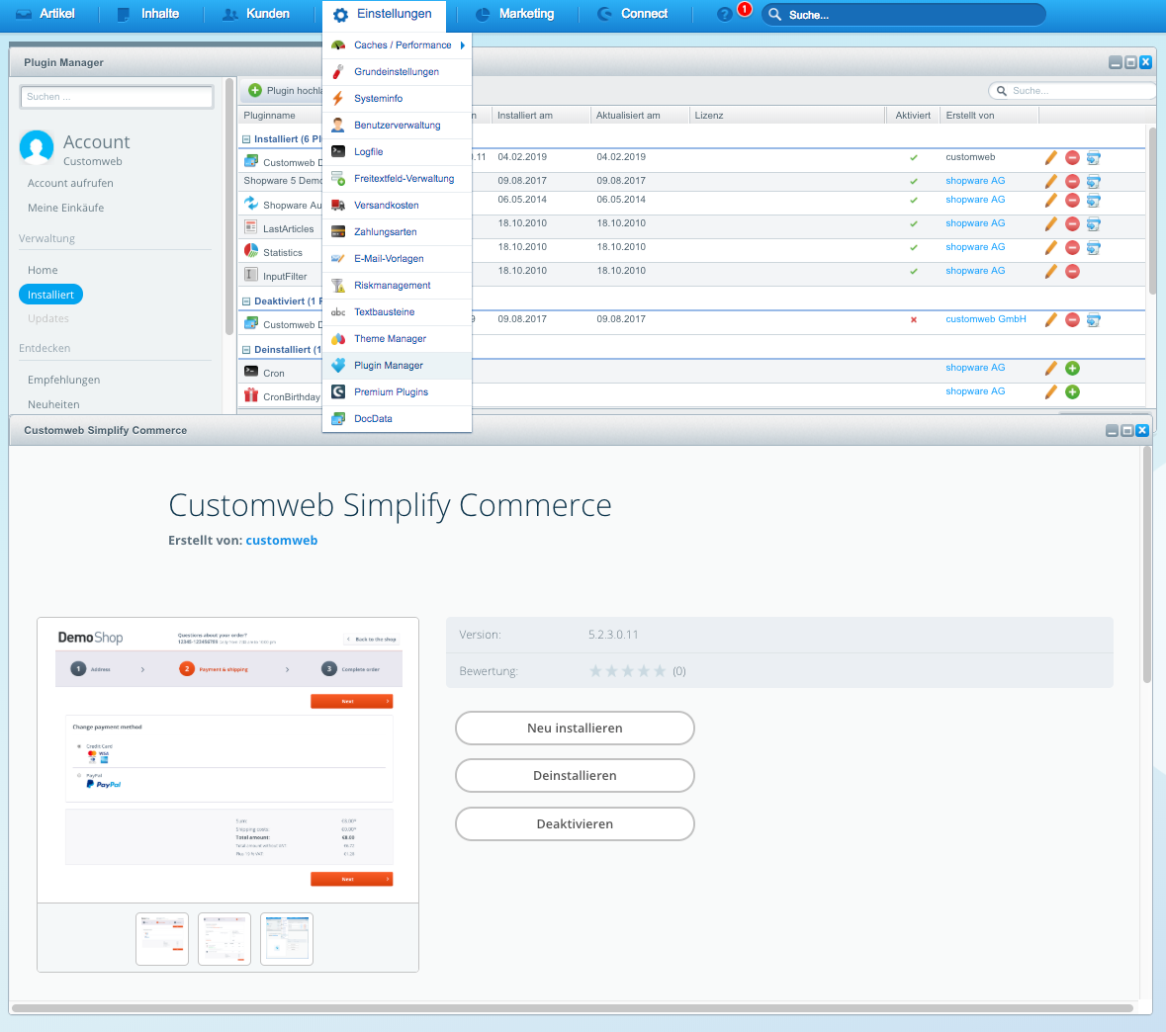Viewport: 1166px width, 1032px height.
Task: Open the Marketing top menu
Action: [514, 14]
